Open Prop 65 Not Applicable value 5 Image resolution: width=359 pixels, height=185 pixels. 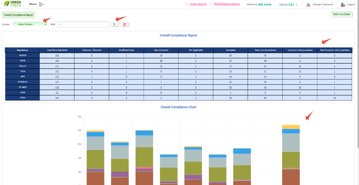pyautogui.click(x=196, y=66)
